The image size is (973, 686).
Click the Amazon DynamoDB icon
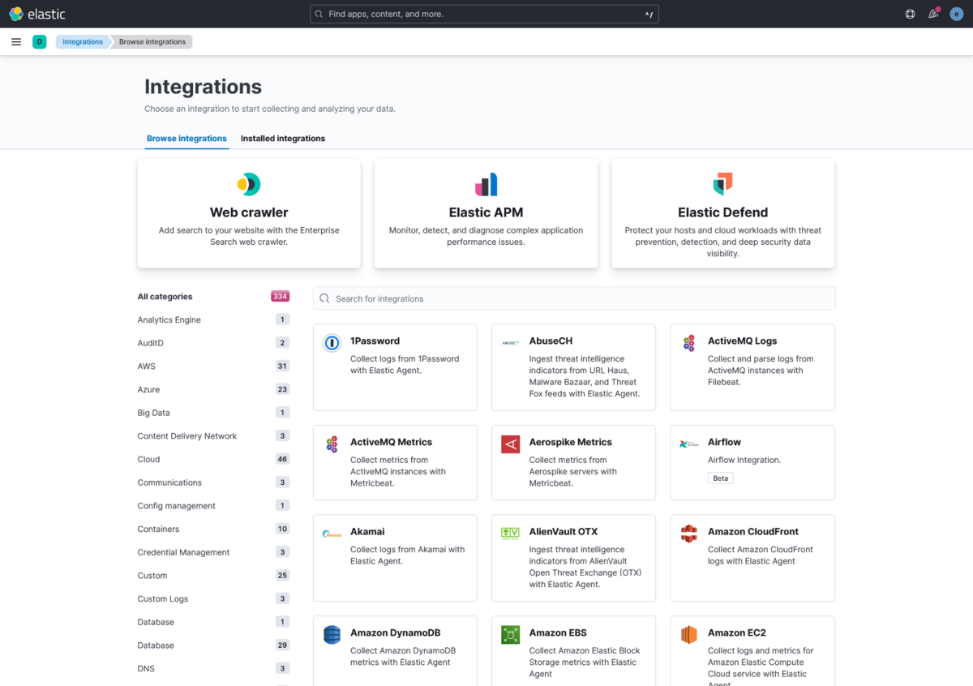pos(332,635)
